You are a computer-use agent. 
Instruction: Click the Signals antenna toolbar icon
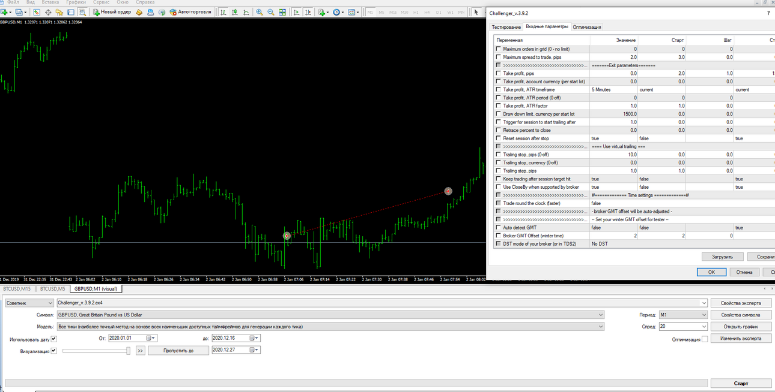tap(162, 12)
